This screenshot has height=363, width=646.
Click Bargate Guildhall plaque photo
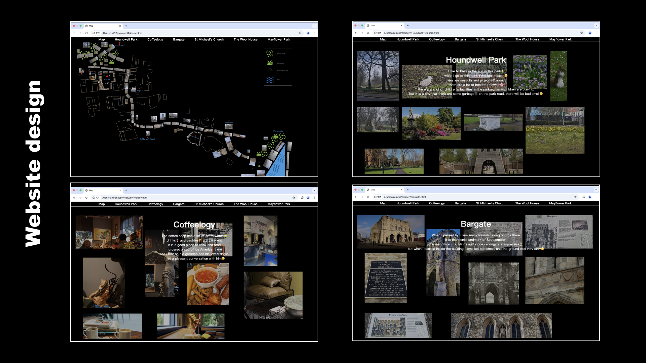click(x=386, y=278)
